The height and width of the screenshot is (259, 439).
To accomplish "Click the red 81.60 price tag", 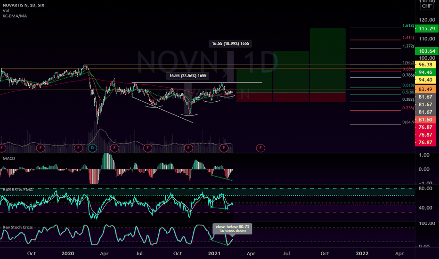I will [425, 120].
